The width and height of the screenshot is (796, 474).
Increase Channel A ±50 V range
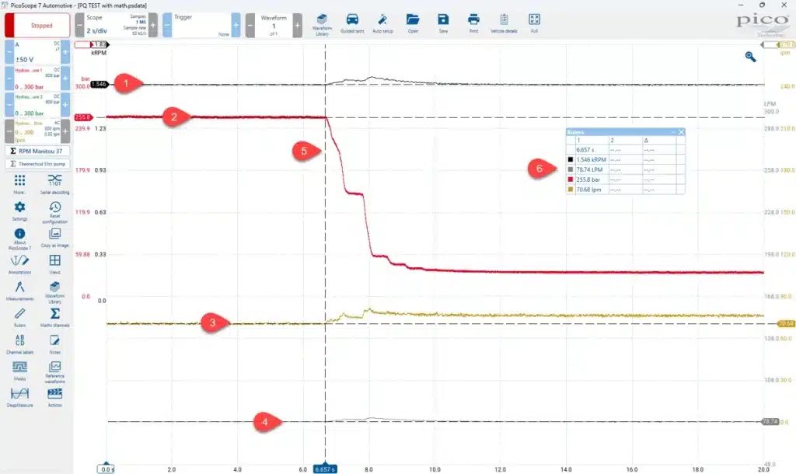tap(65, 52)
